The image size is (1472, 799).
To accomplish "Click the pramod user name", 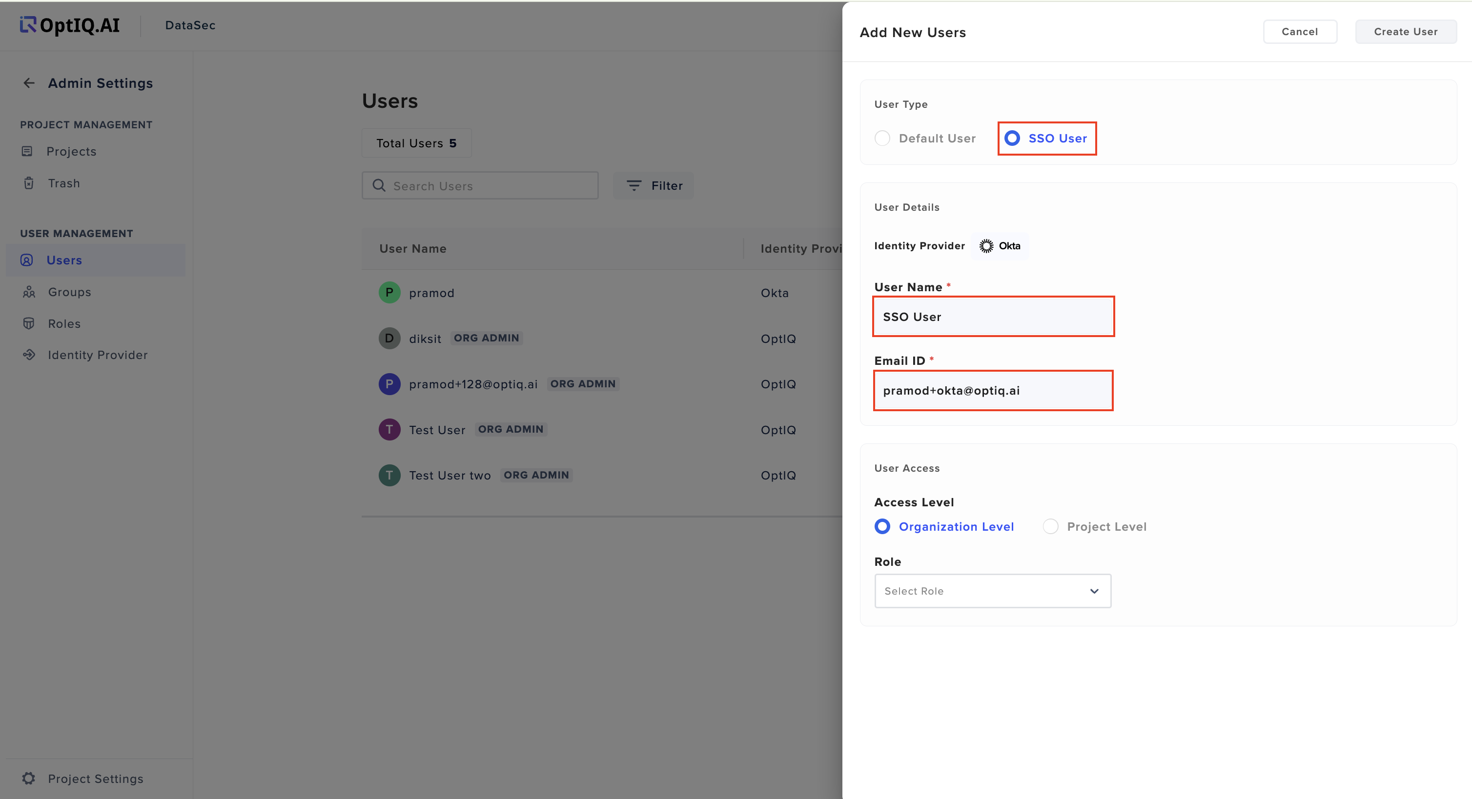I will (432, 293).
